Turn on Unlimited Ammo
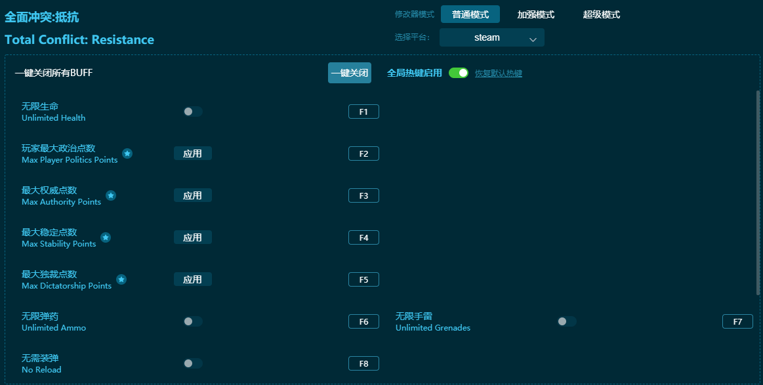 click(192, 321)
